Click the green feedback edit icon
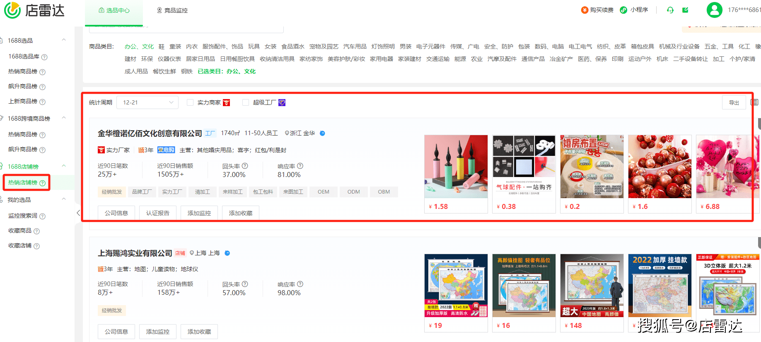This screenshot has height=342, width=761. coord(686,10)
